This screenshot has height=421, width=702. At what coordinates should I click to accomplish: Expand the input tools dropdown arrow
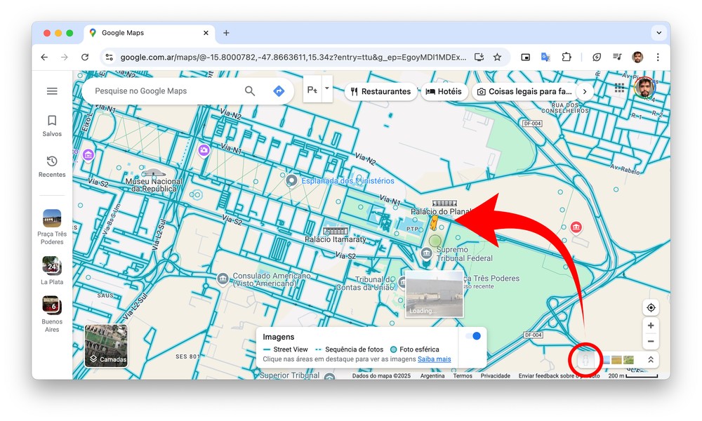click(326, 89)
